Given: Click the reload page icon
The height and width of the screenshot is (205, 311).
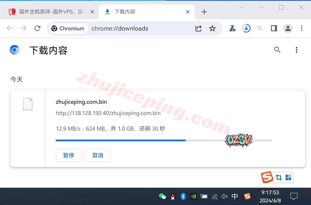Looking at the screenshot, I should (37, 28).
